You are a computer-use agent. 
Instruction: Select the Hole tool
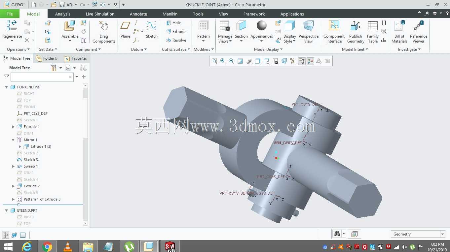click(173, 23)
